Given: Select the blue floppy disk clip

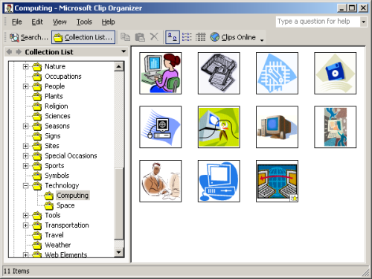Looking at the screenshot, I should pos(336,73).
